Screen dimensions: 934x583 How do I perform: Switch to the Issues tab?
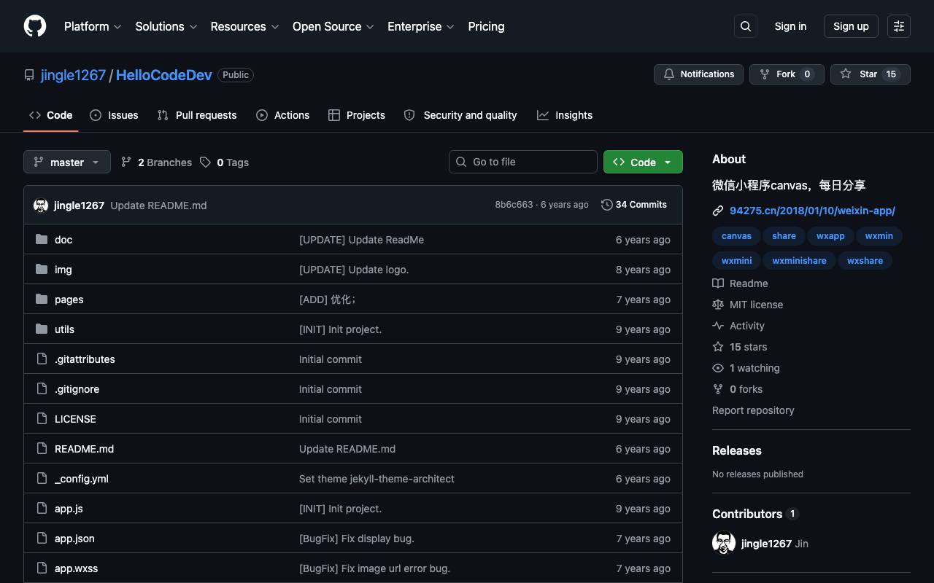[114, 115]
